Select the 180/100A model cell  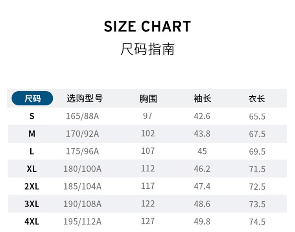click(83, 169)
